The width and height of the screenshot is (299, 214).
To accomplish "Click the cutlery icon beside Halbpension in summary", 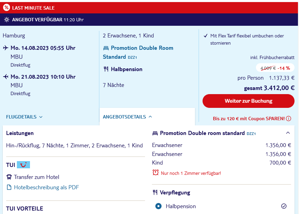I will tap(106, 69).
